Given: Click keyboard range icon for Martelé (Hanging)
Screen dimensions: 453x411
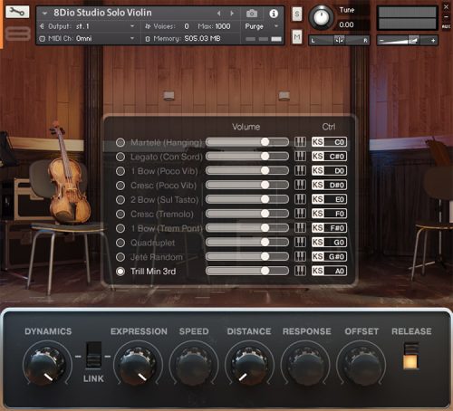Looking at the screenshot, I should click(x=300, y=142).
